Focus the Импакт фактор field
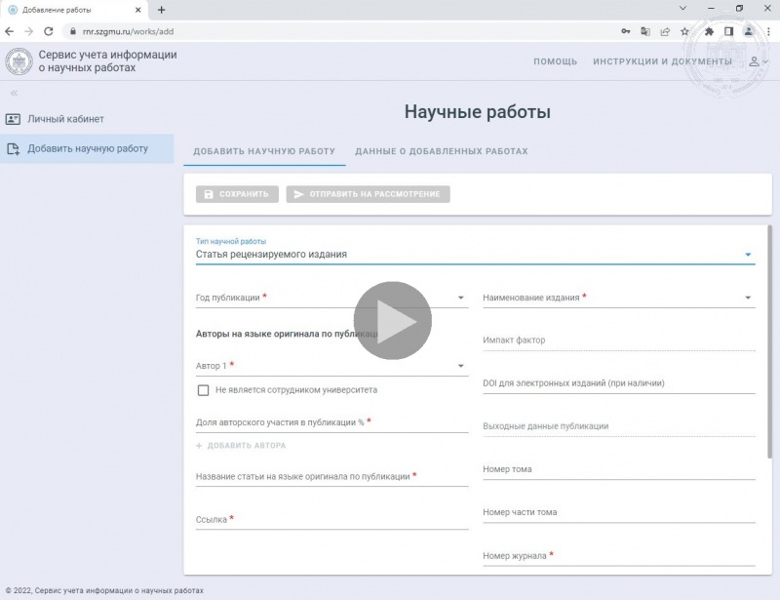Image resolution: width=780 pixels, height=600 pixels. coord(619,340)
